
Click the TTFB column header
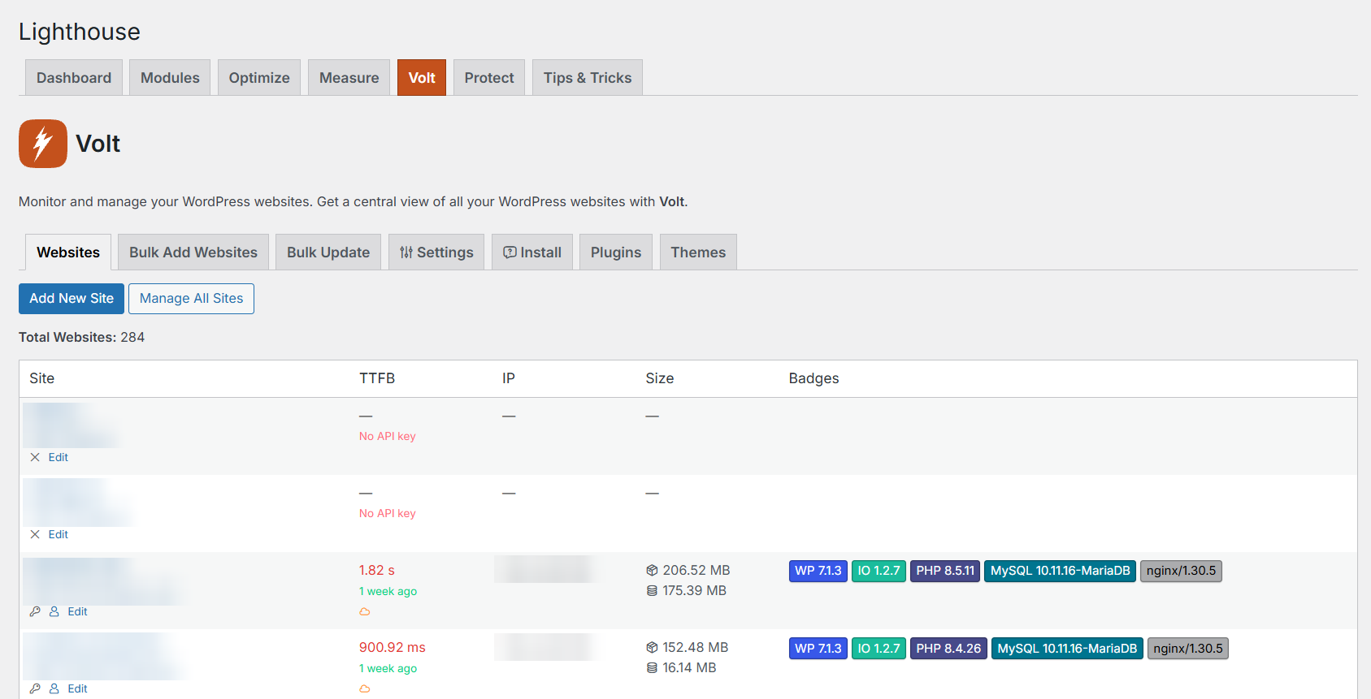[377, 378]
